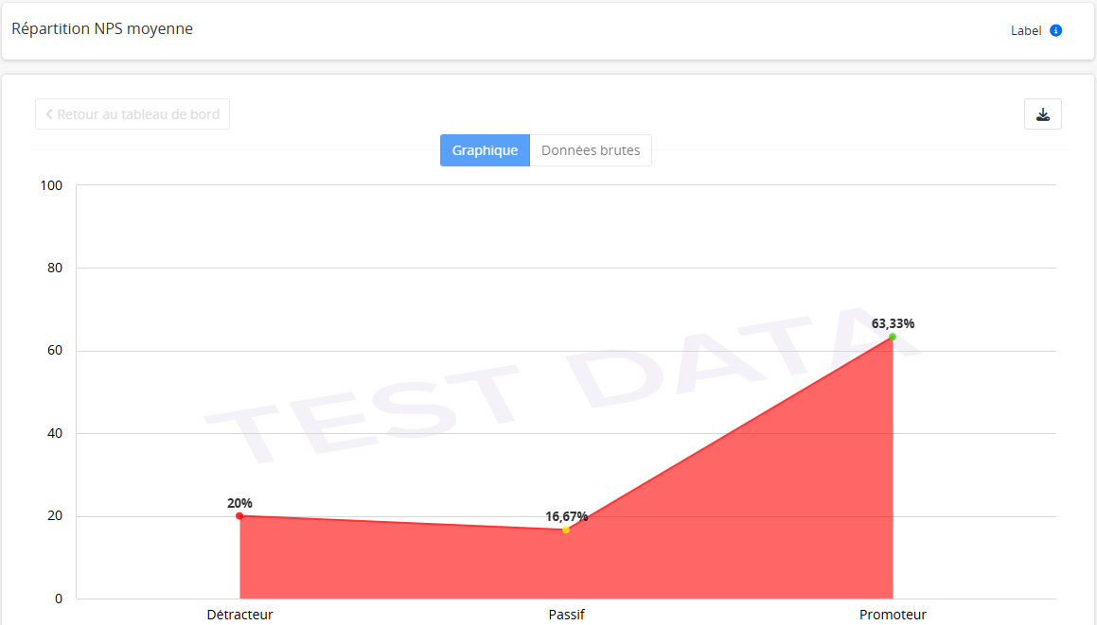The height and width of the screenshot is (625, 1097).
Task: Click the blue info icon beside Label
Action: [1056, 30]
